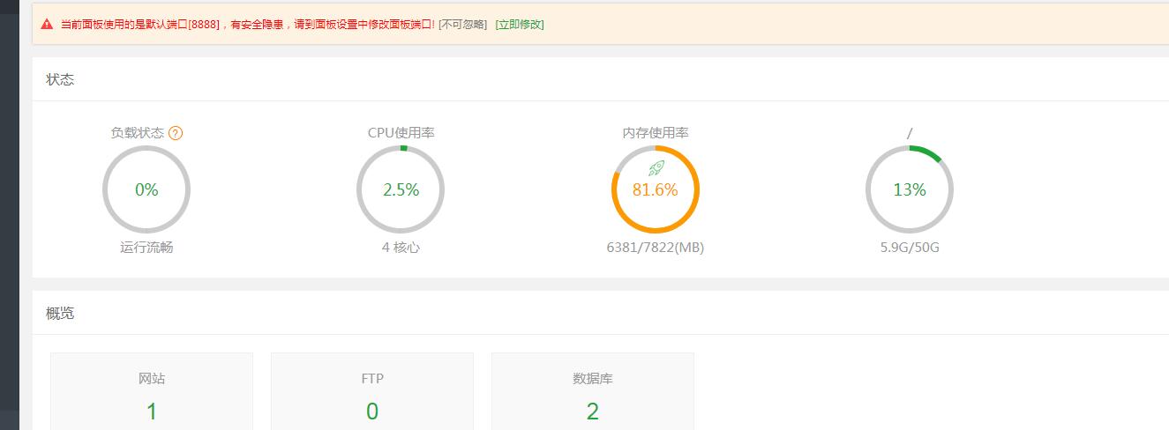This screenshot has height=430, width=1169.
Task: Click the orange 81.6% memory usage ring
Action: point(655,190)
